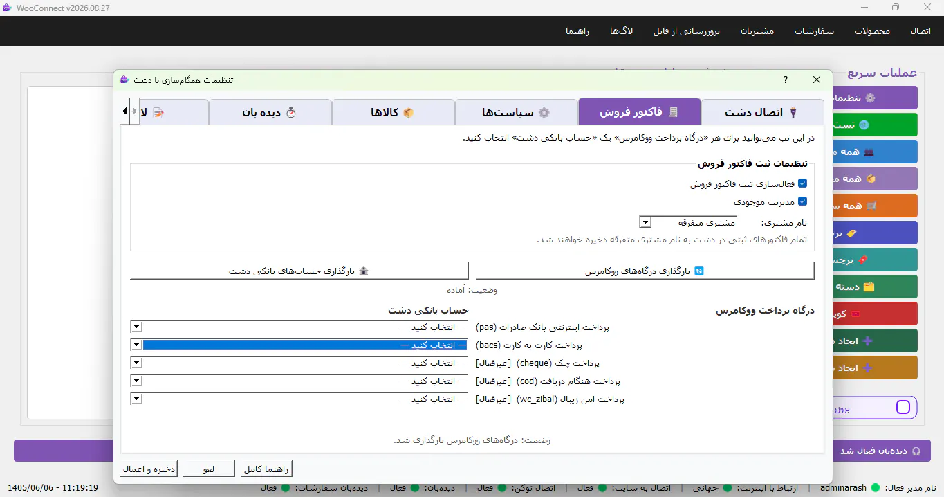Viewport: 944px width, 497px height.
Task: Click ذخیره و اعمال button
Action: click(149, 469)
